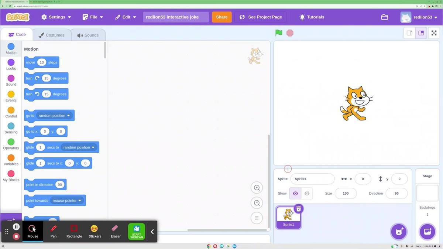
Task: Select the Events category circle
Action: pyautogui.click(x=11, y=94)
